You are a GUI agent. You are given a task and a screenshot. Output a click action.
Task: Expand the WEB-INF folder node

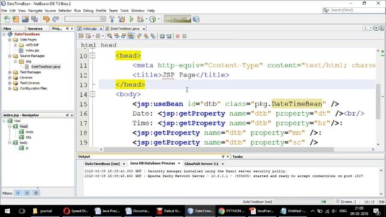[15, 45]
